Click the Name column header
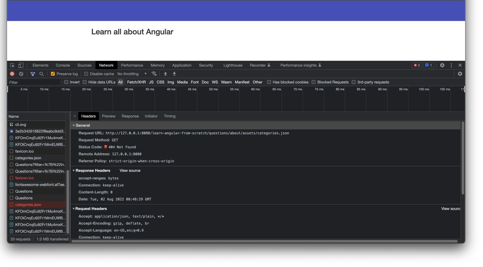This screenshot has width=483, height=267. [36, 116]
